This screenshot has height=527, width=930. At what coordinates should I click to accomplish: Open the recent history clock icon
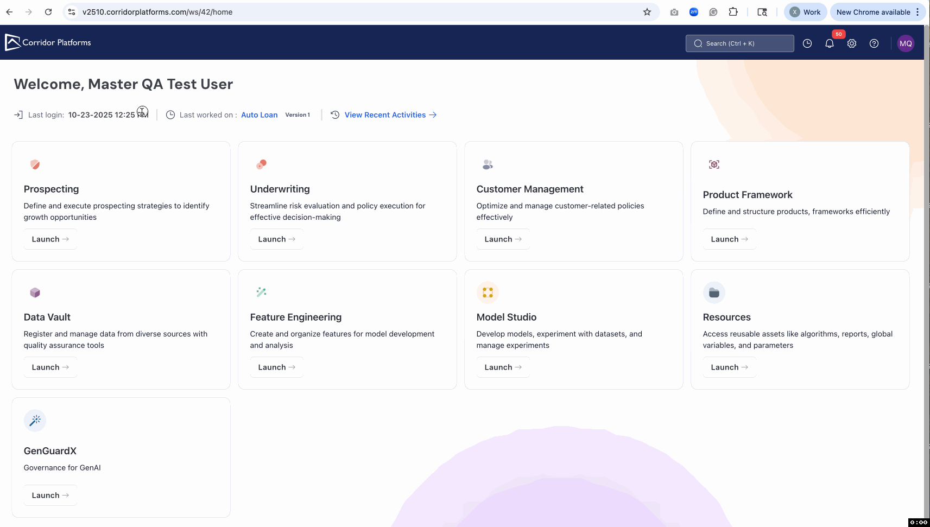coord(807,44)
